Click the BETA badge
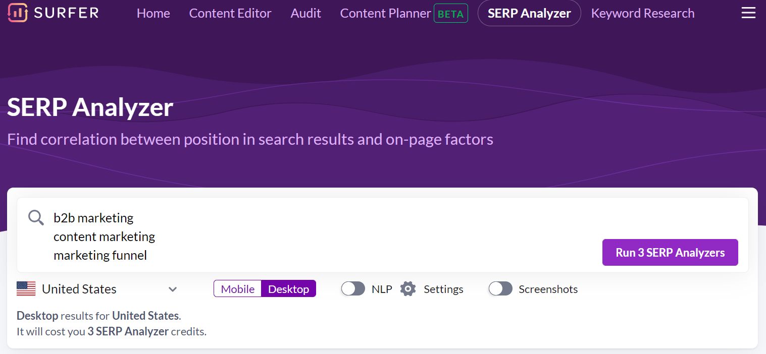This screenshot has width=766, height=354. tap(450, 14)
